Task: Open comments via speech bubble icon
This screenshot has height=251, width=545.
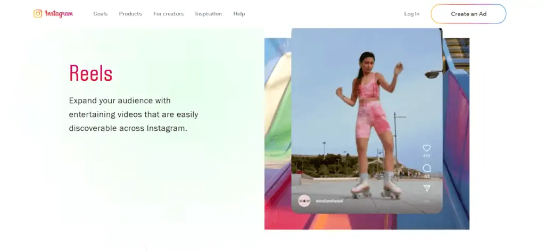Action: [426, 168]
